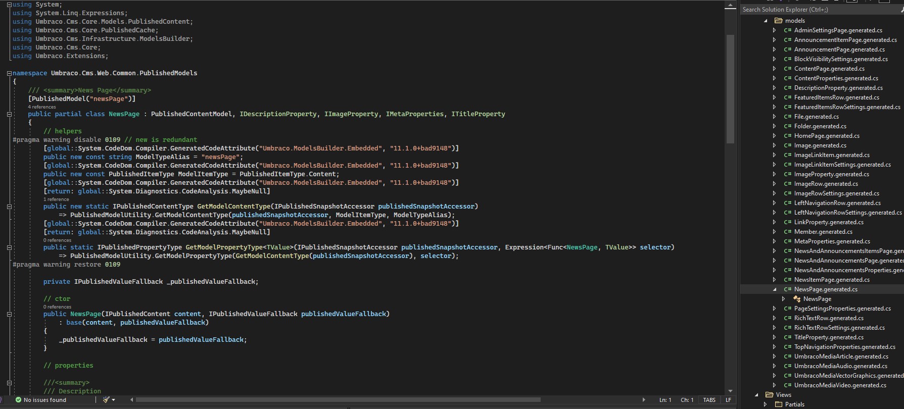Click the horizontal scrollbar left arrow
This screenshot has height=409, width=904.
point(132,400)
